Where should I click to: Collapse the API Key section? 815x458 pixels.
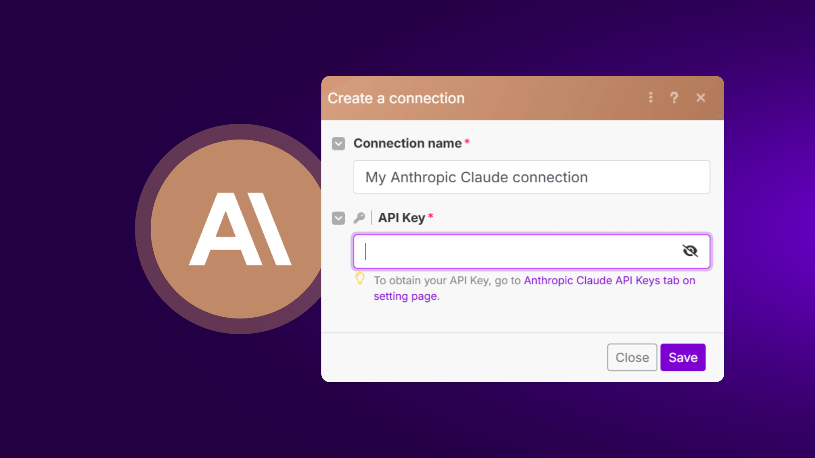pyautogui.click(x=338, y=218)
